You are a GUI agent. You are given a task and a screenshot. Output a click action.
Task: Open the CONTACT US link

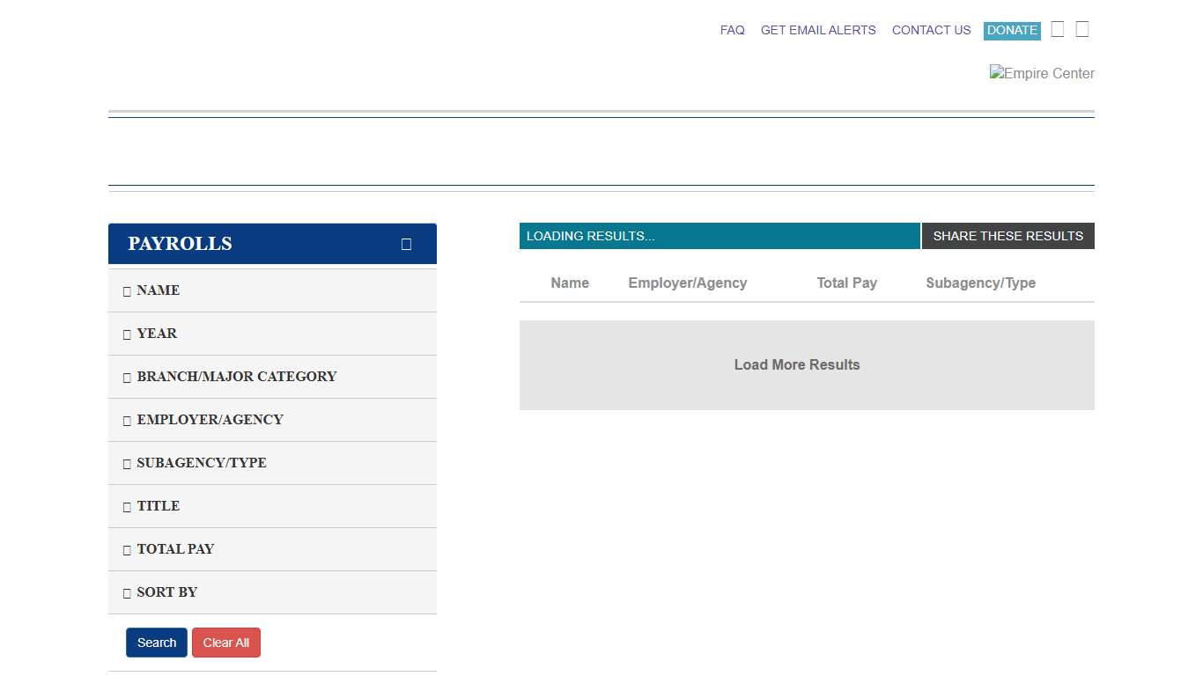(931, 30)
